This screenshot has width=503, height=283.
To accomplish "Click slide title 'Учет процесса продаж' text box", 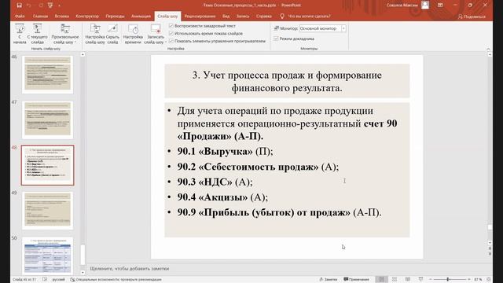I will 287,81.
